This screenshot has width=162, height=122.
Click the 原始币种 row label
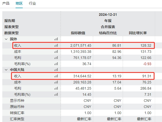tap(17, 107)
